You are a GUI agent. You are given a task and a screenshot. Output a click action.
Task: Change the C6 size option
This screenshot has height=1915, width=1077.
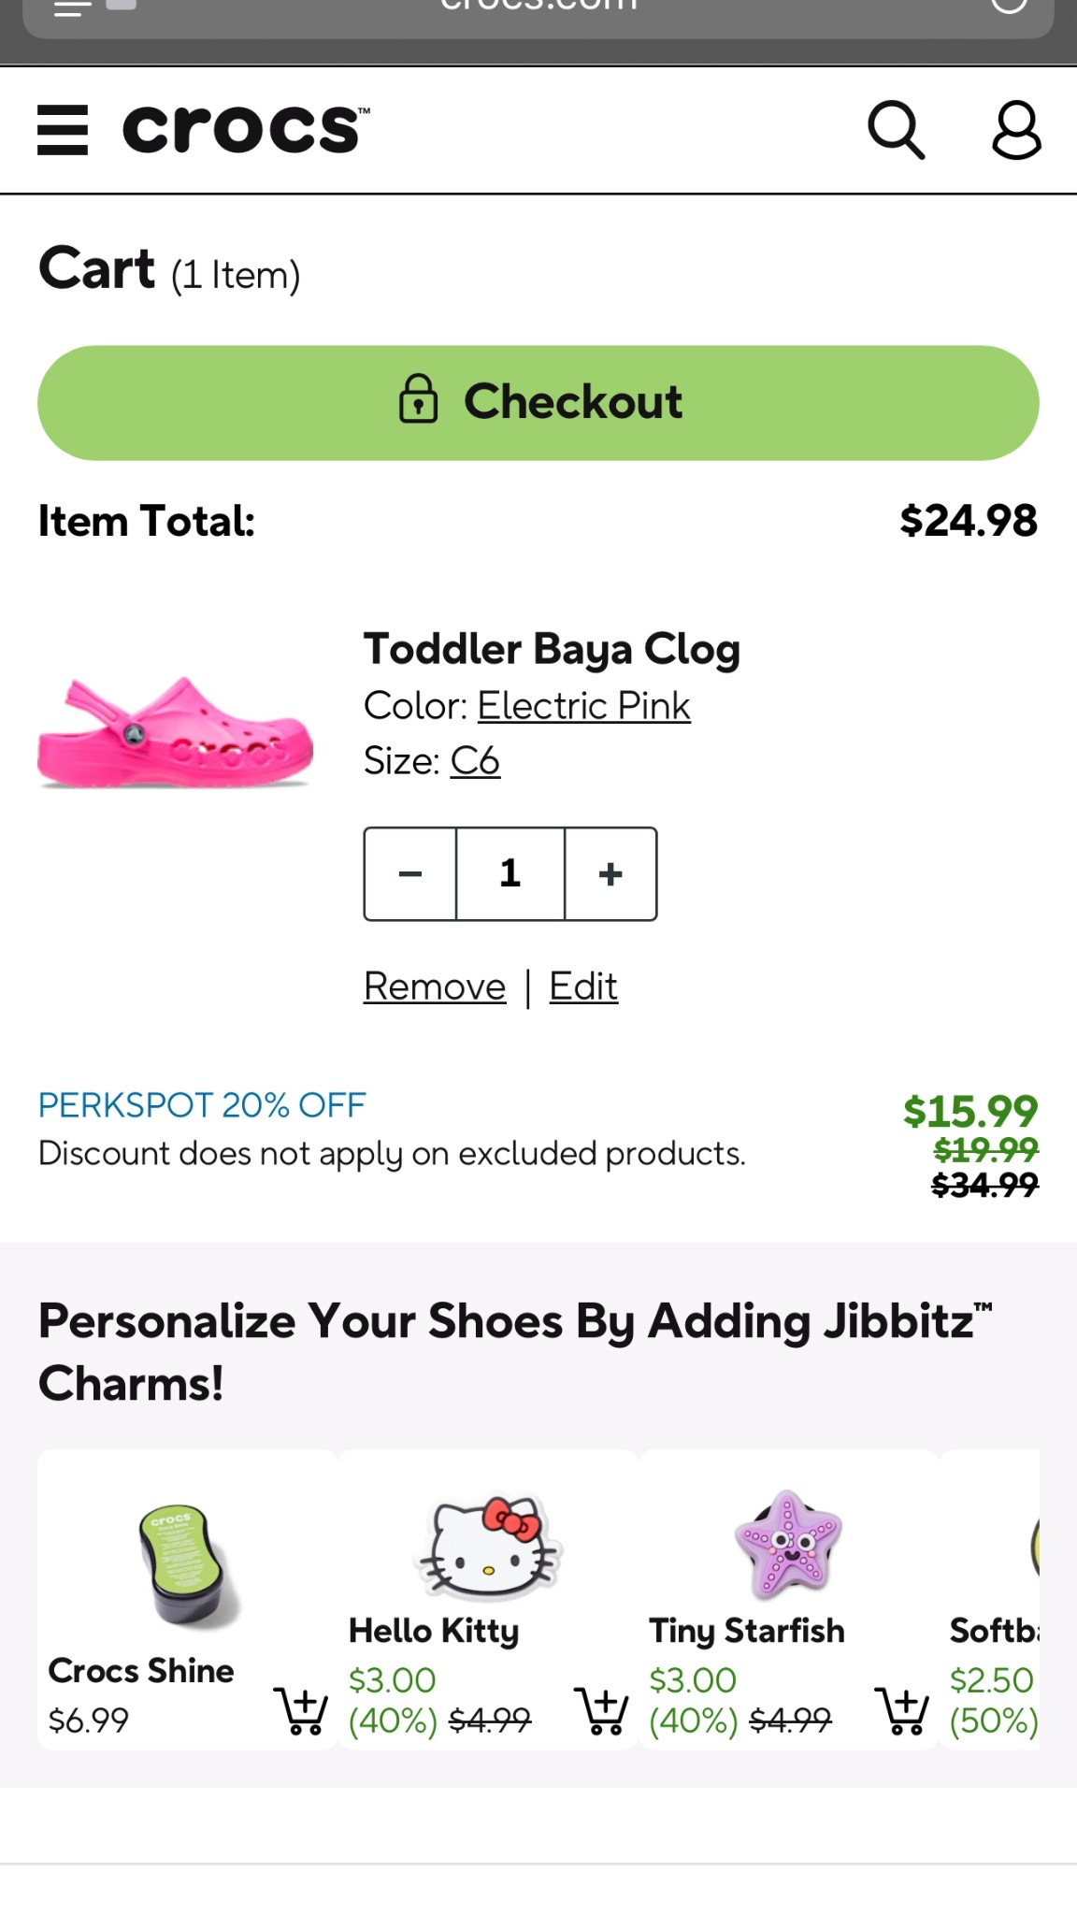(x=475, y=761)
